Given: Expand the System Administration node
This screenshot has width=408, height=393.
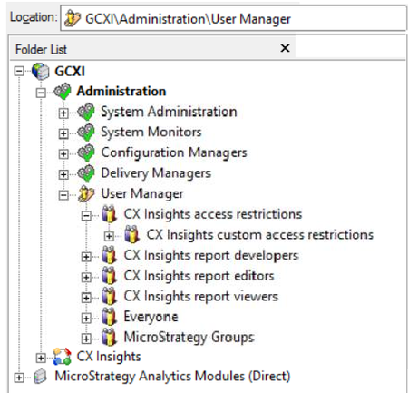Looking at the screenshot, I should 63,113.
